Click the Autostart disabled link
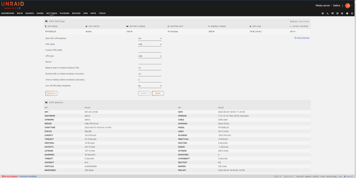The width and height of the screenshot is (356, 178). [28, 176]
